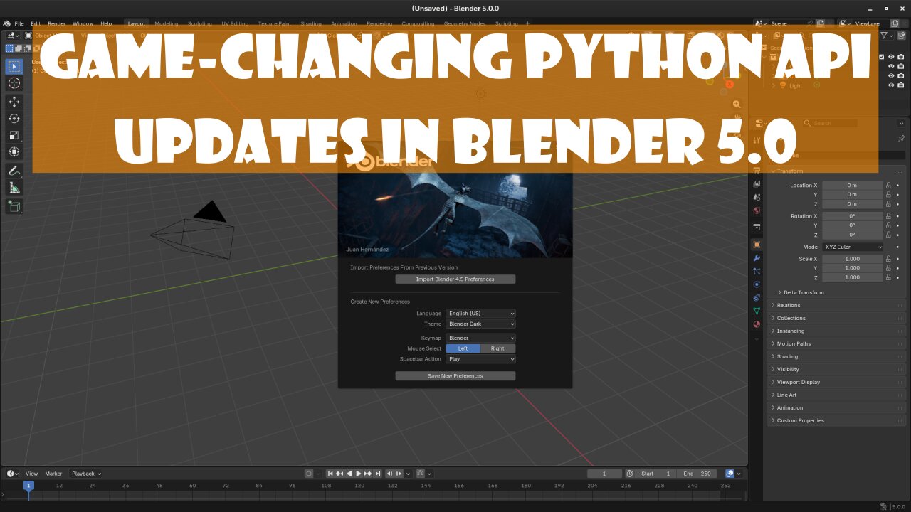Click Import Blender 4.5 Preferences button

click(x=455, y=279)
